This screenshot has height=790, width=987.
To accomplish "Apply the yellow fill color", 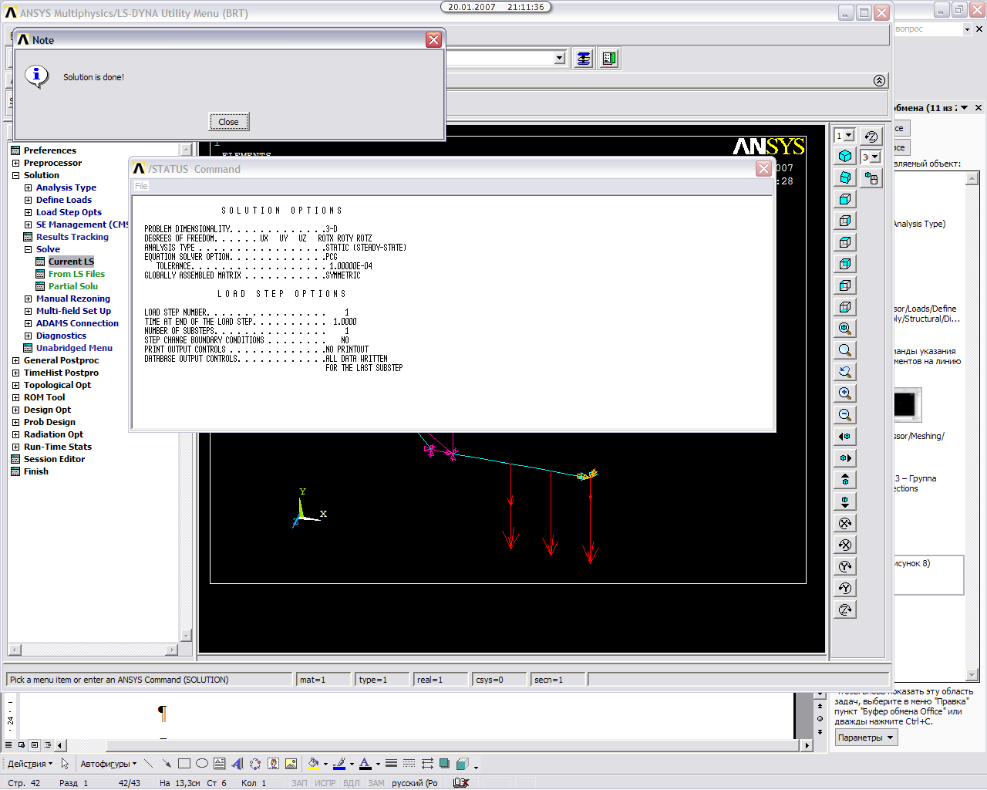I will (x=313, y=764).
